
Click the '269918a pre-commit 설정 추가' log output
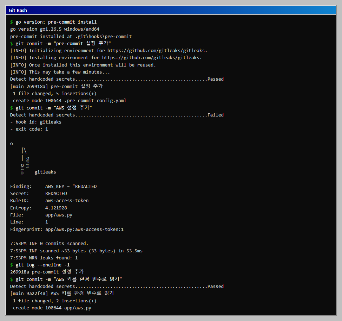(47, 272)
